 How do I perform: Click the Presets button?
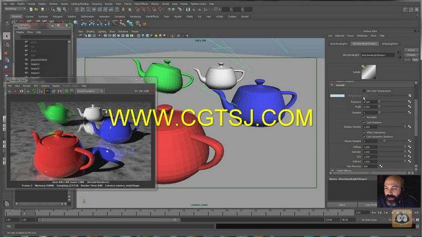[411, 55]
